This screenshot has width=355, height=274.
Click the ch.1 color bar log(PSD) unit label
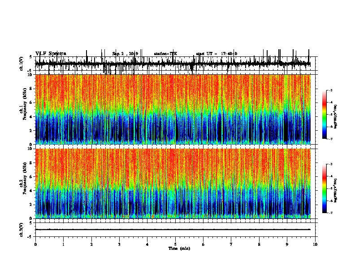tap(336, 117)
